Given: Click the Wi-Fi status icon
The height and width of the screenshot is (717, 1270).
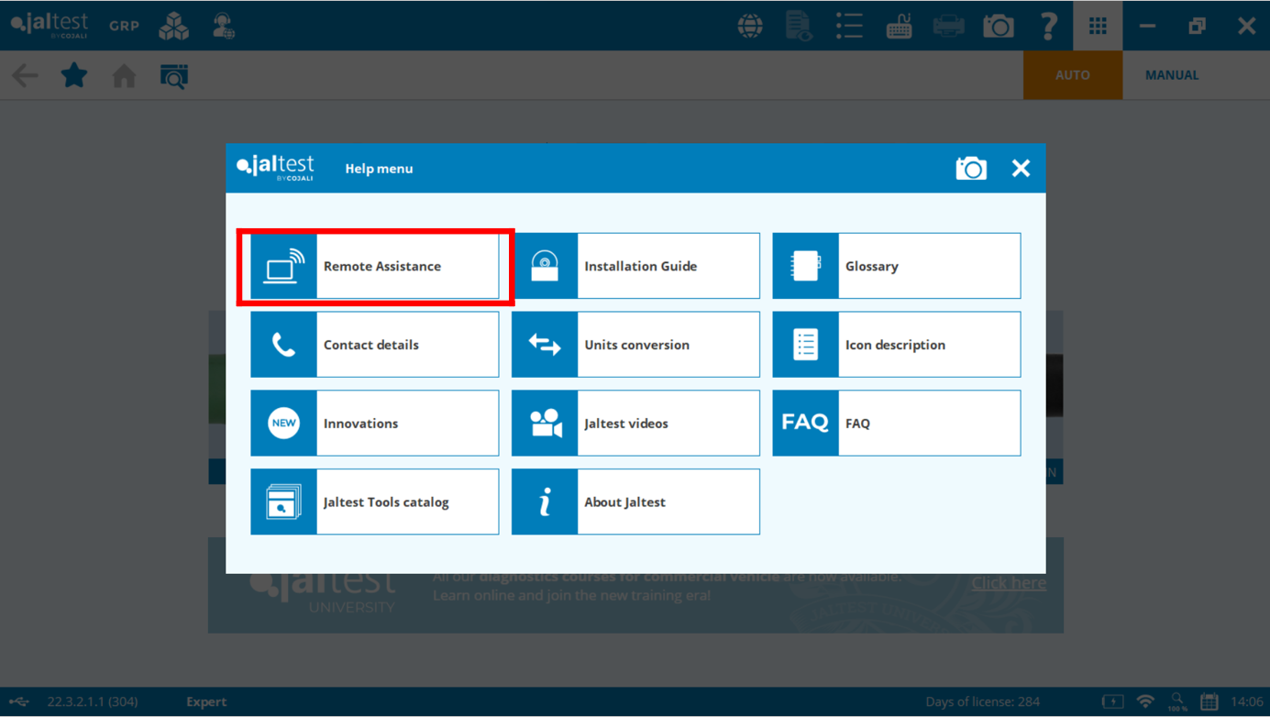Looking at the screenshot, I should point(1145,701).
